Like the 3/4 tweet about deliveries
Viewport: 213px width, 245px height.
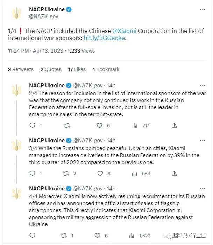[100, 173]
